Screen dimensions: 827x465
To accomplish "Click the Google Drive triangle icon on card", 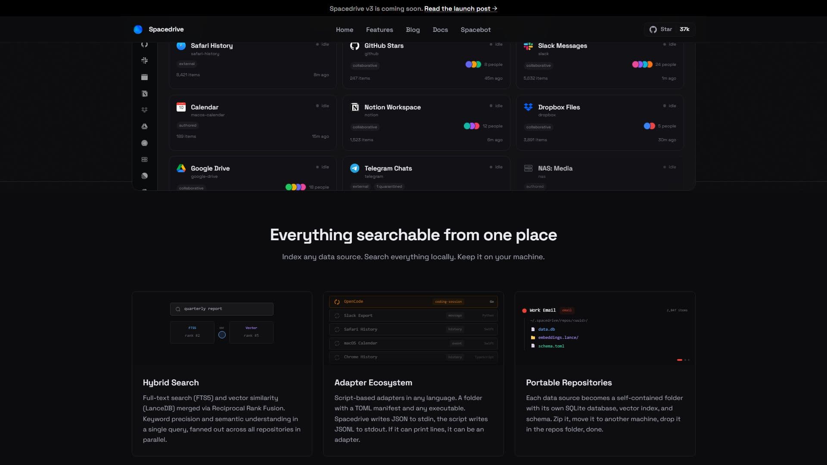I will coord(181,168).
